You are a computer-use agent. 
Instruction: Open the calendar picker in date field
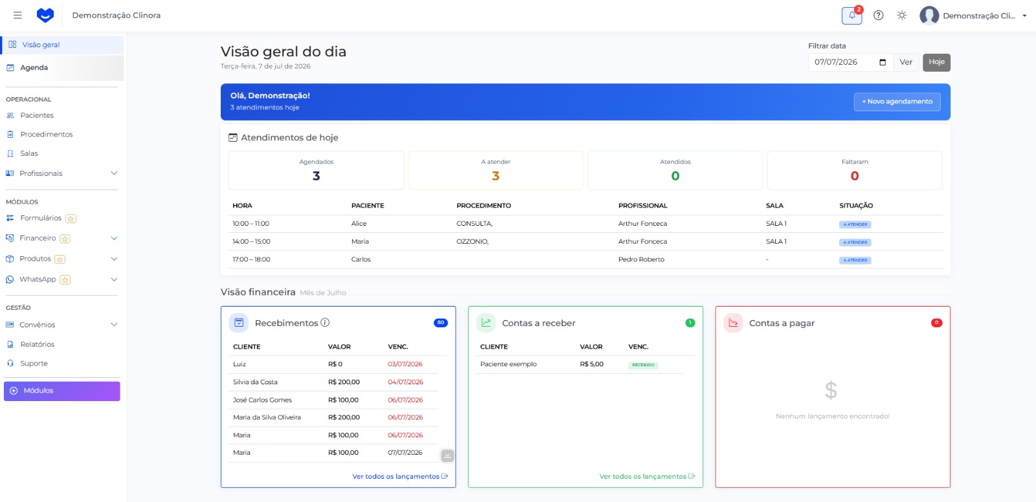[883, 62]
